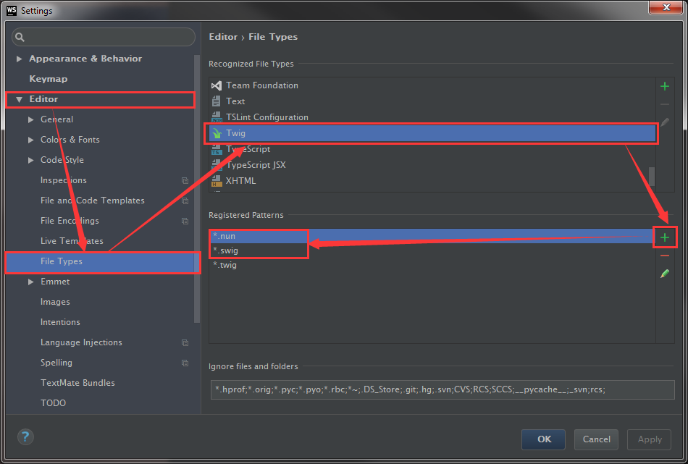This screenshot has height=464, width=688.
Task: Select XHTML file type row
Action: [x=432, y=181]
